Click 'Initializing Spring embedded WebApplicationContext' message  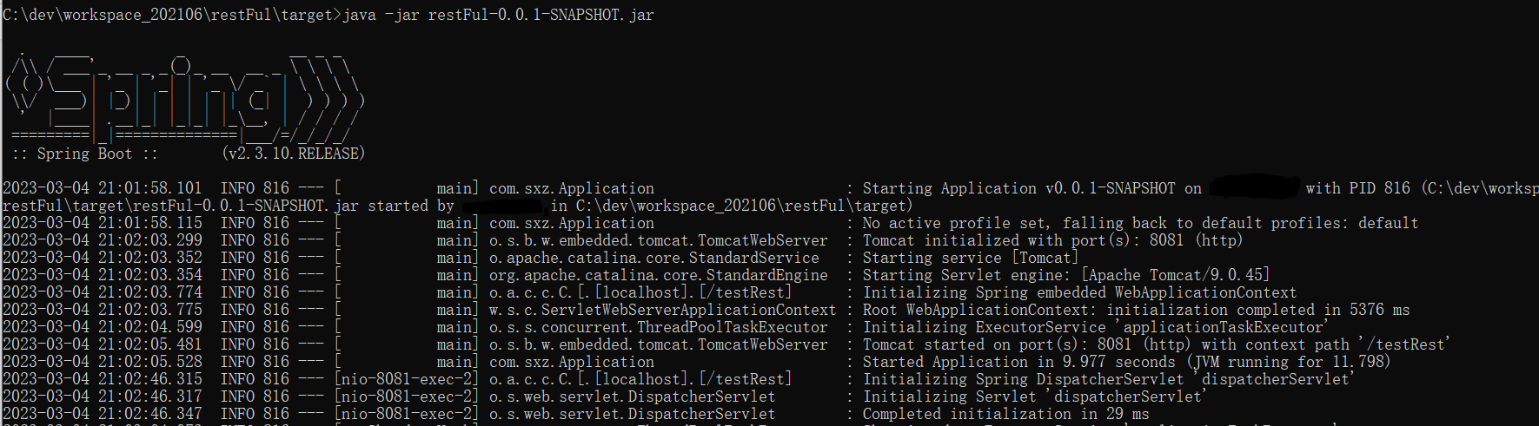point(1079,292)
